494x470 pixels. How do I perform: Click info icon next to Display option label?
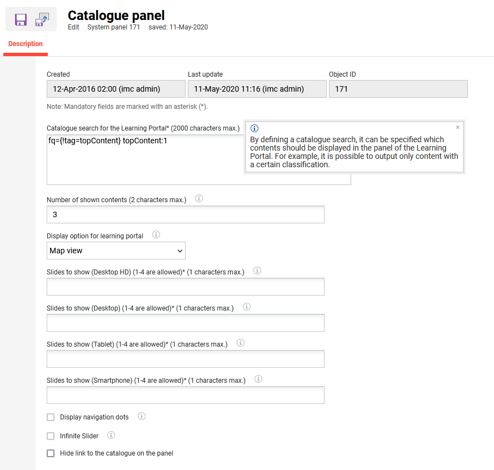click(156, 234)
